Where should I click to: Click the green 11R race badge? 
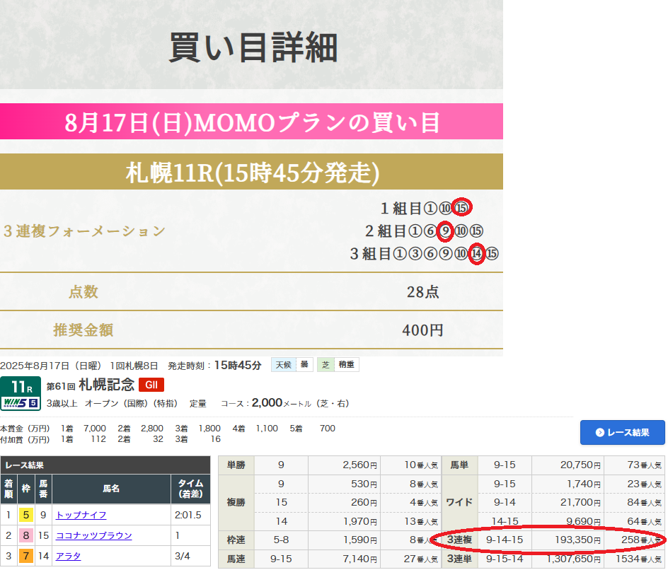pos(20,387)
